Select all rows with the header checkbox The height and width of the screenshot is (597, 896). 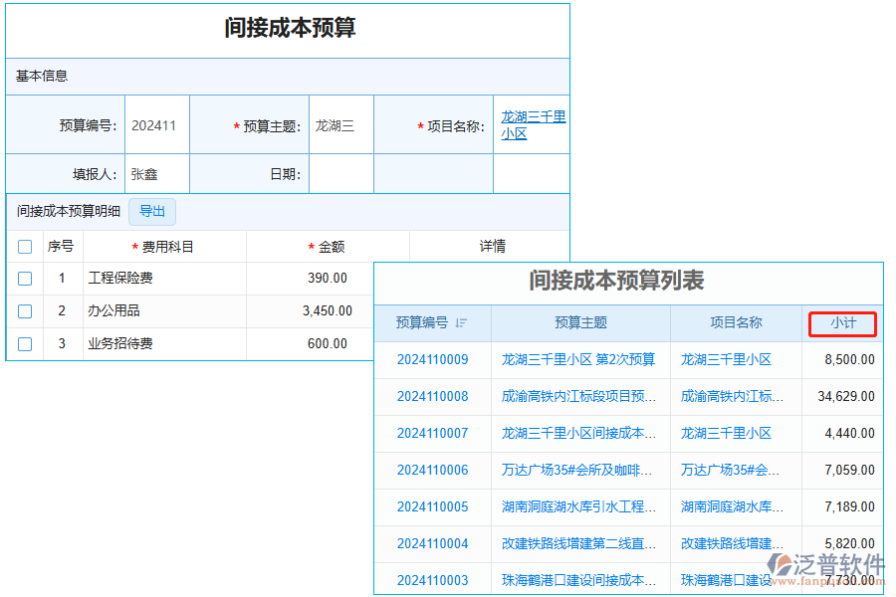[25, 246]
